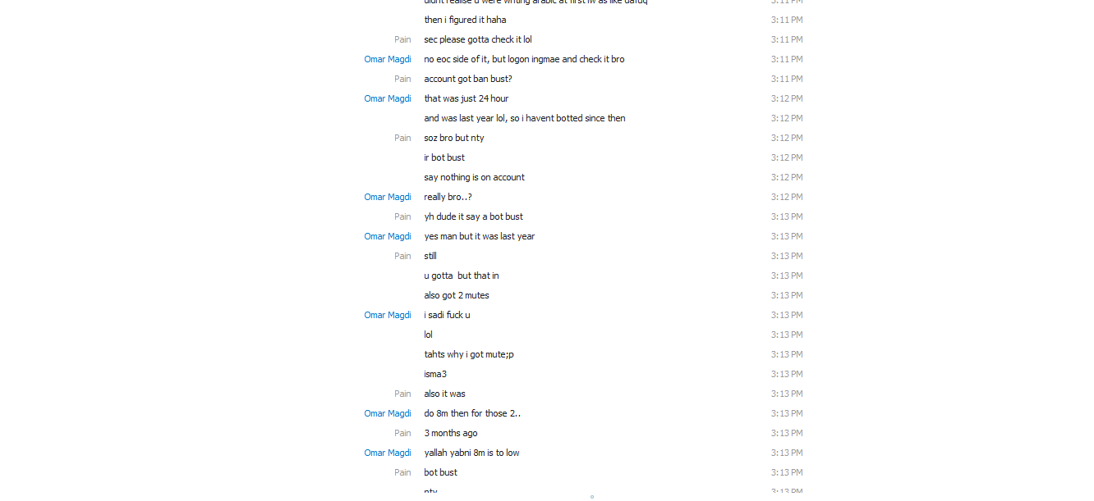Click the 'say nothing is on account' message
The width and height of the screenshot is (1094, 501).
pos(474,177)
